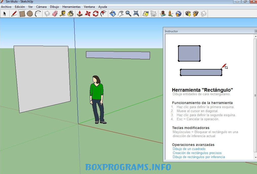257x174 pixels.
Task: Open the 'Dibujo de un cuadrado' link
Action: point(189,149)
